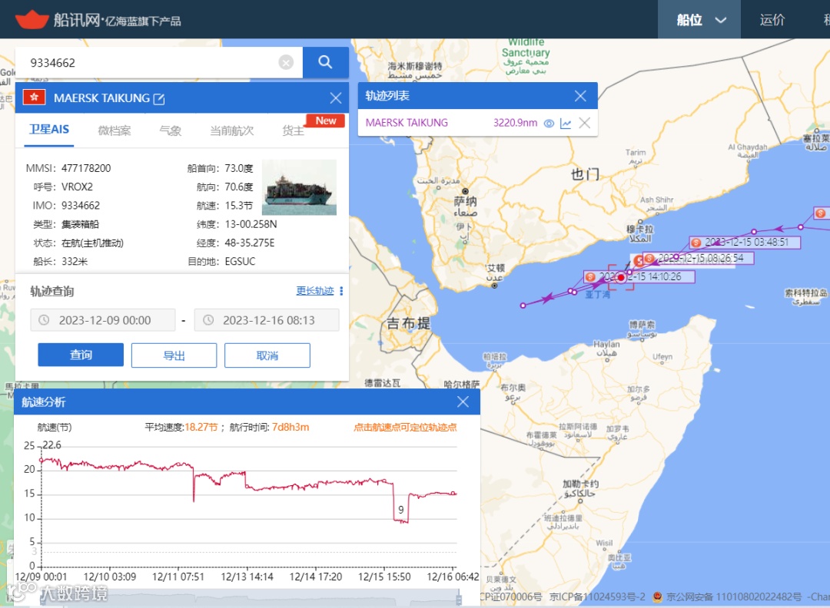Click the 取消 cancel button

point(267,355)
